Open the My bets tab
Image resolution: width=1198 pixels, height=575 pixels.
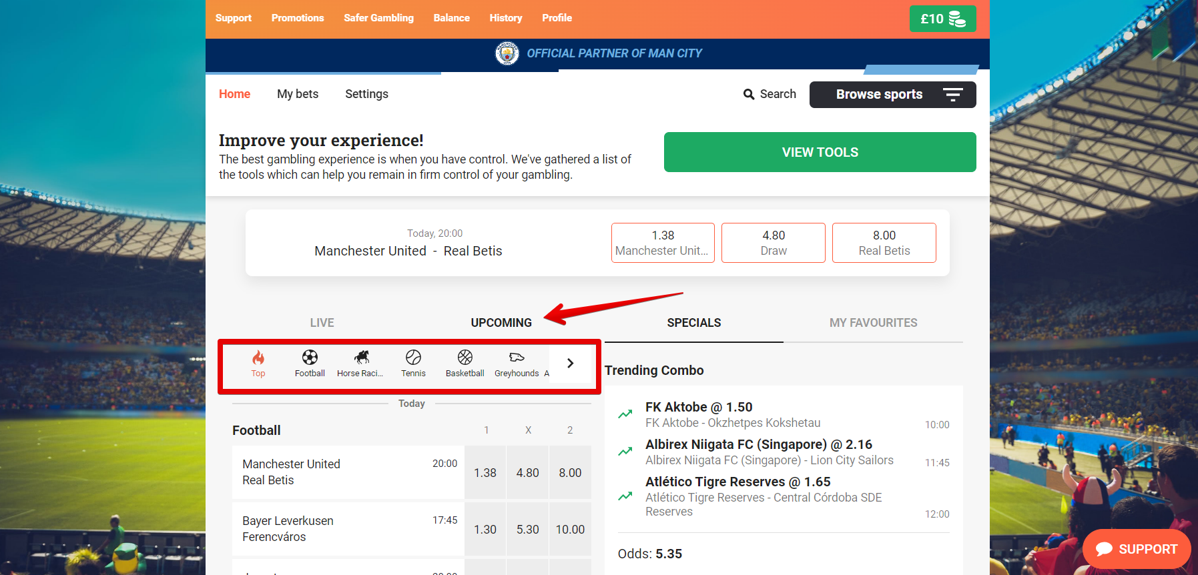298,94
